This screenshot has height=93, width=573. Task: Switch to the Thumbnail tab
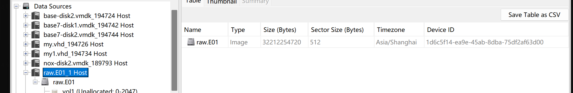[x=221, y=2]
